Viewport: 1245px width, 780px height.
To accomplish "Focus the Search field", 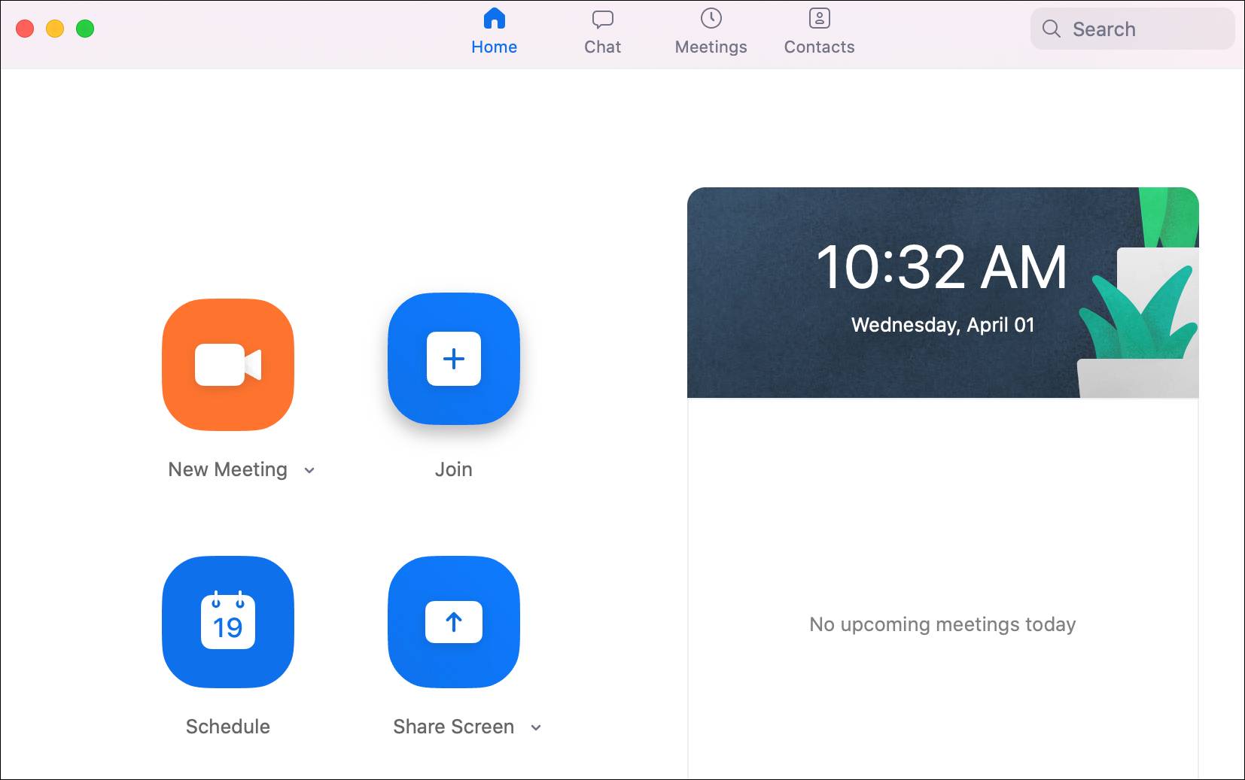I will point(1132,29).
